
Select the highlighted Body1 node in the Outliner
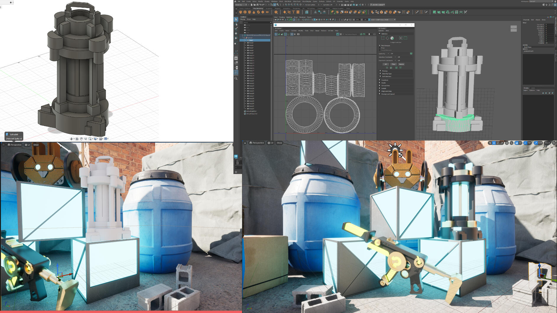coord(251,40)
